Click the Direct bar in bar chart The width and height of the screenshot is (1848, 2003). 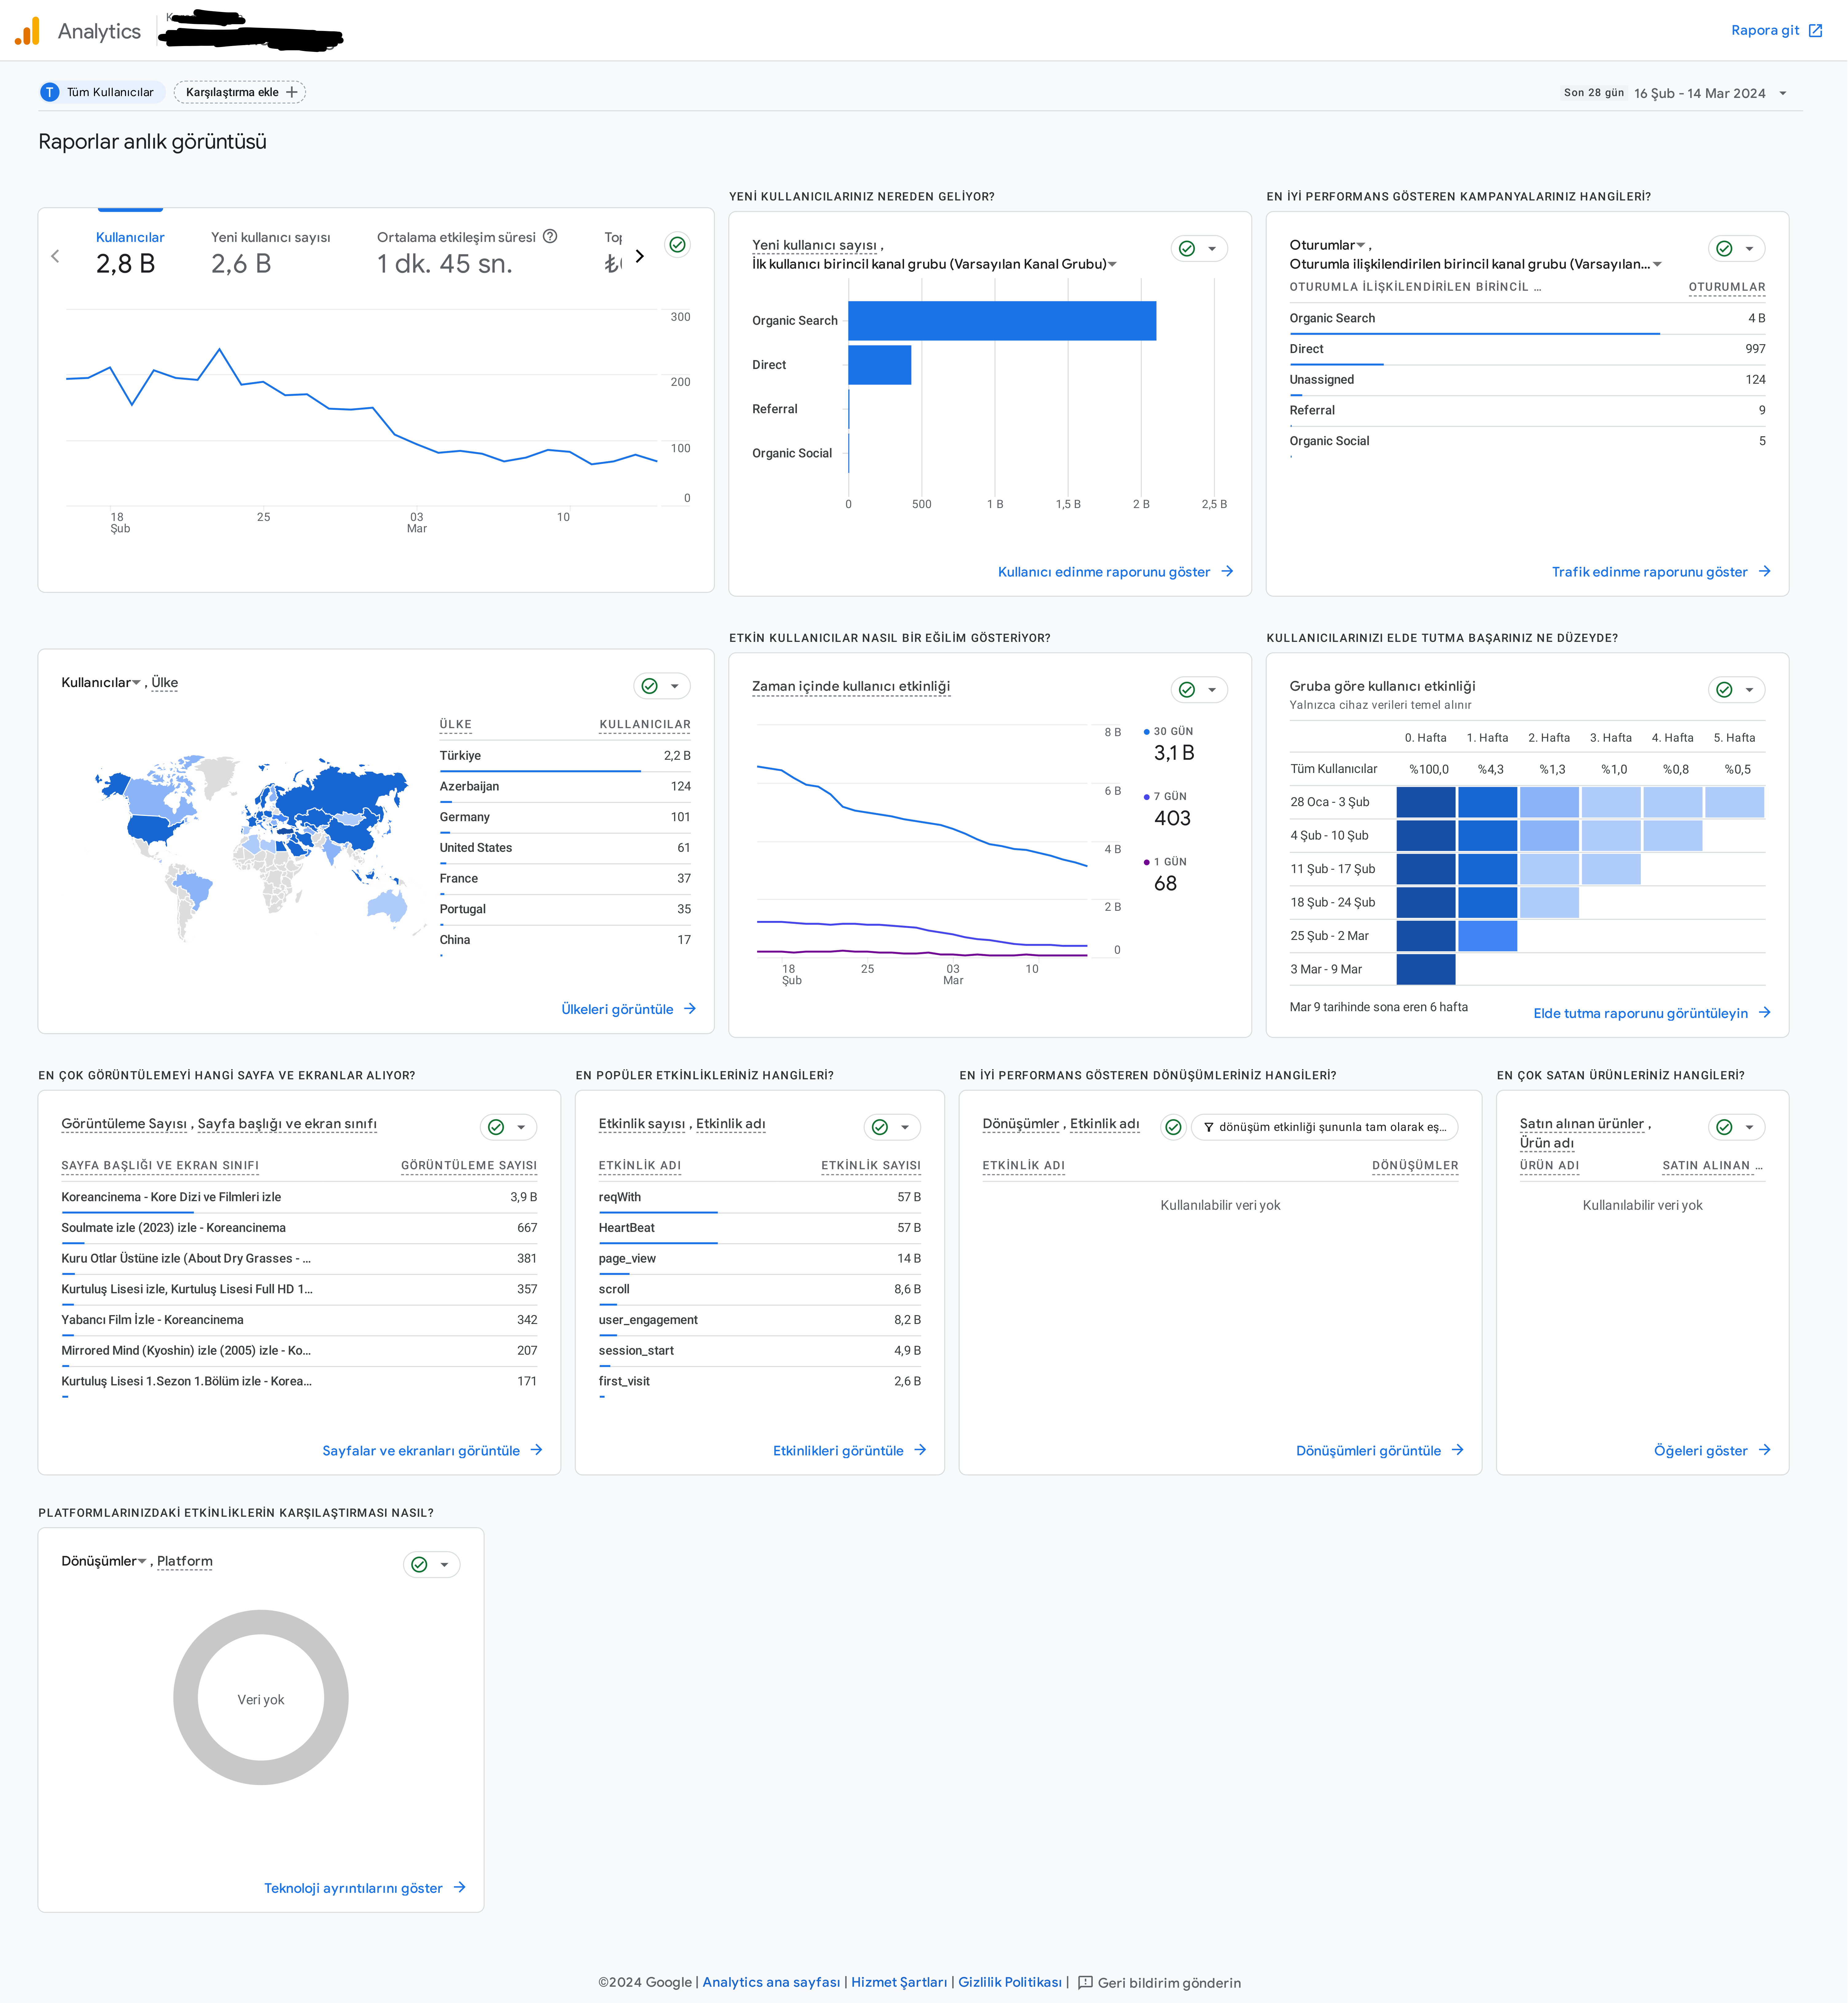[880, 365]
